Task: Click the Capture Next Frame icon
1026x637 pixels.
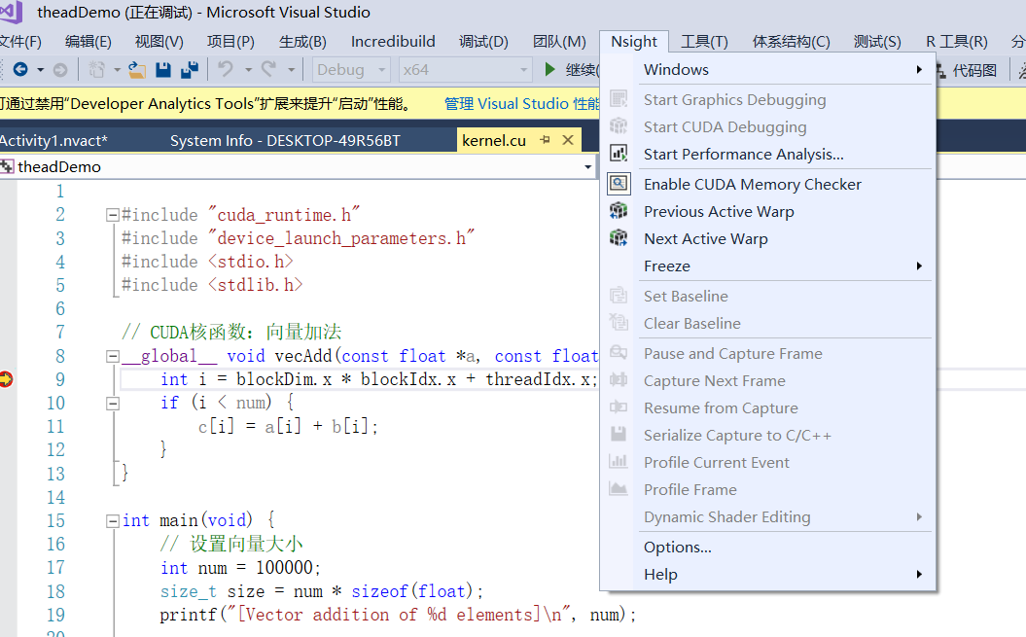Action: (619, 380)
